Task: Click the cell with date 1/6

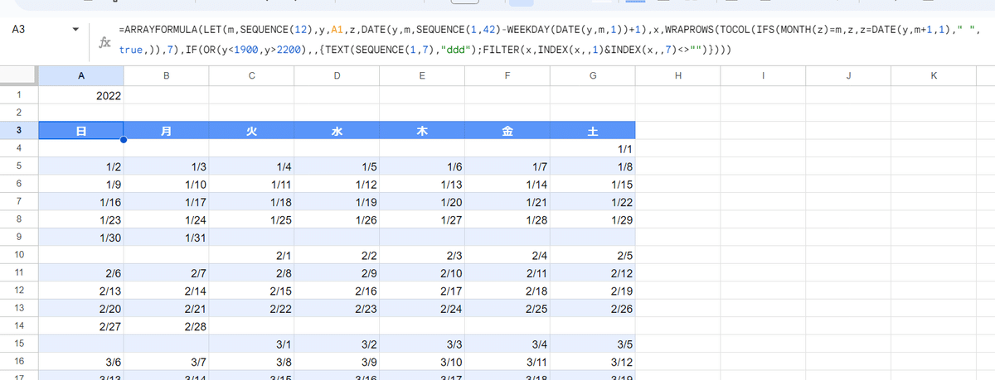Action: (x=422, y=166)
